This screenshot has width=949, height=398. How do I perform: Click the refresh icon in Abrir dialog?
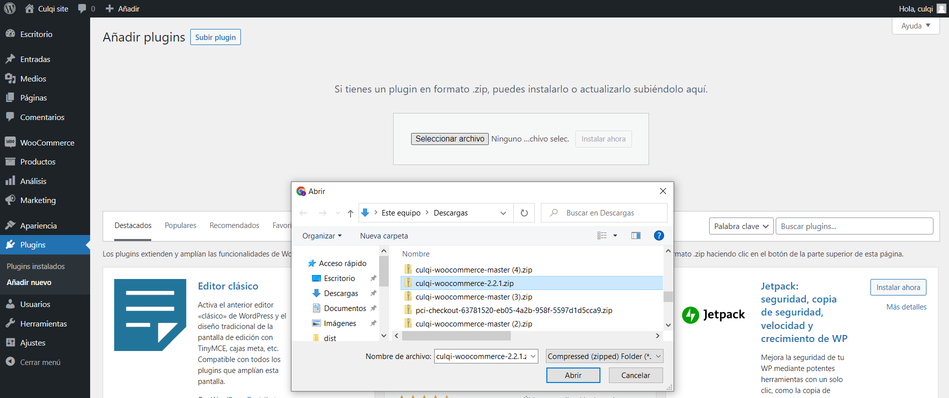[524, 213]
